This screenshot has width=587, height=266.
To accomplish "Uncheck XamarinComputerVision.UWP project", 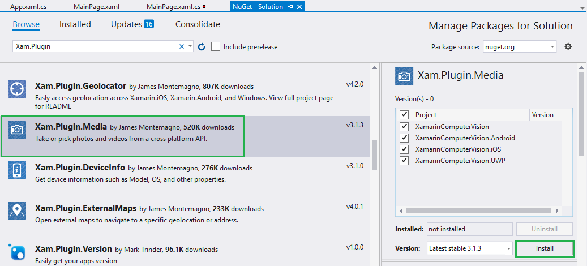I will point(404,161).
